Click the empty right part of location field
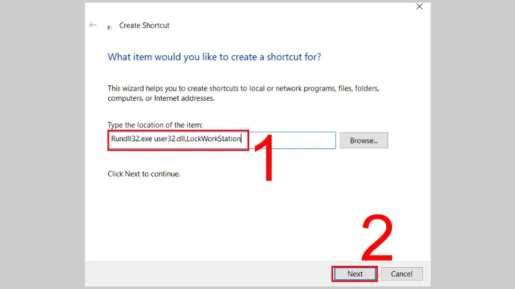Image resolution: width=515 pixels, height=289 pixels. click(x=293, y=141)
